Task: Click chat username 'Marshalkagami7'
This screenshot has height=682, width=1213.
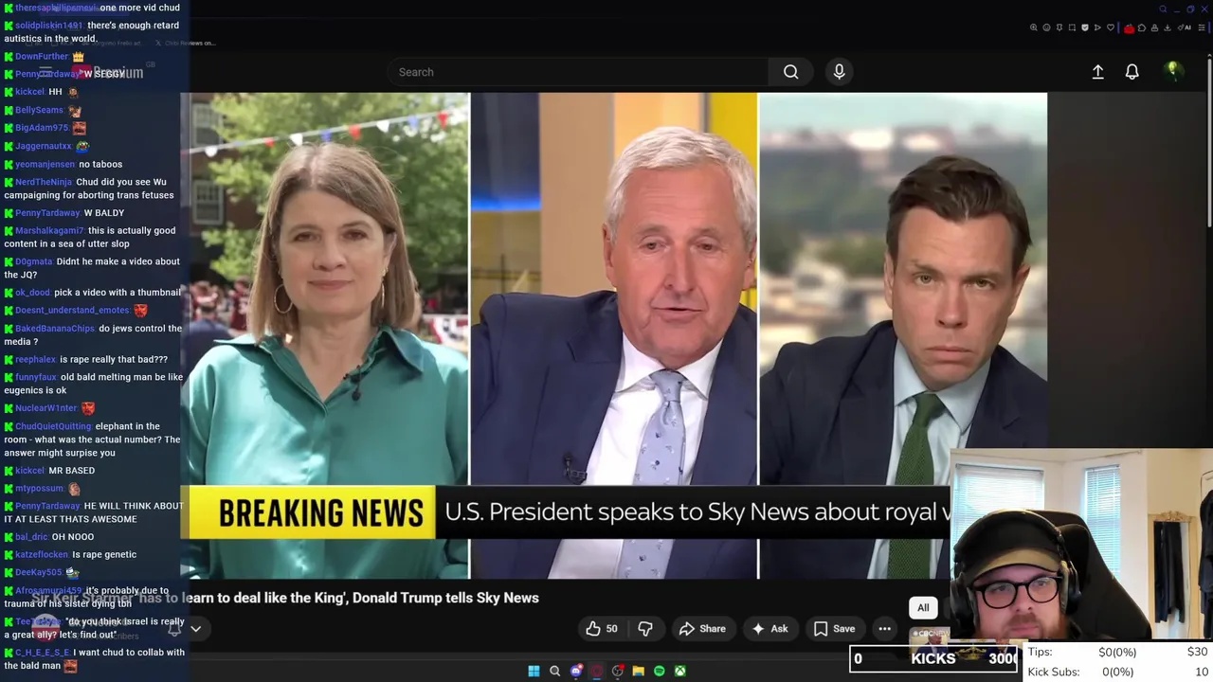Action: click(x=49, y=231)
